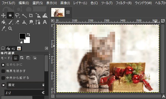The width and height of the screenshot is (166, 99).
Task: Select the Unified Transform tool
Action: (38, 15)
